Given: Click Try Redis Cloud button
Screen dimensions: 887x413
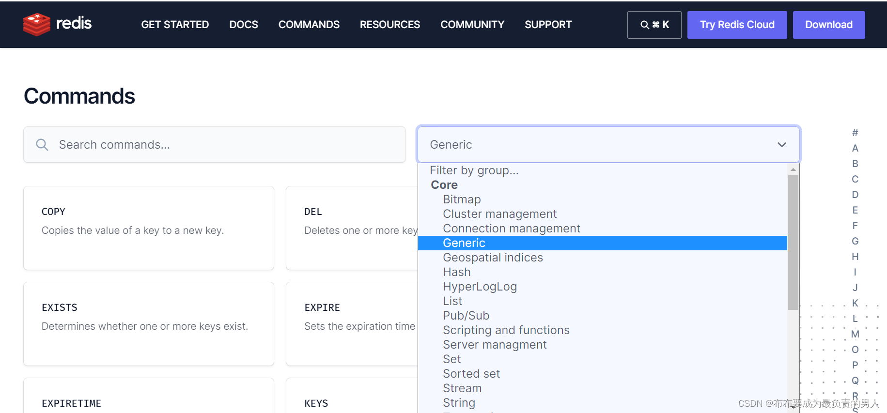Looking at the screenshot, I should coord(737,25).
